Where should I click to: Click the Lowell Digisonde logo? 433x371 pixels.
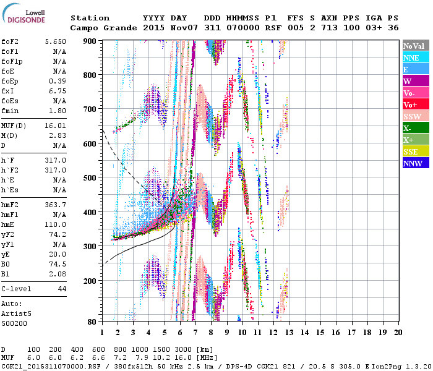(24, 13)
